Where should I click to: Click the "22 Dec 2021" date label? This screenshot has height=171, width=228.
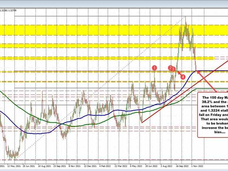click(x=90, y=166)
